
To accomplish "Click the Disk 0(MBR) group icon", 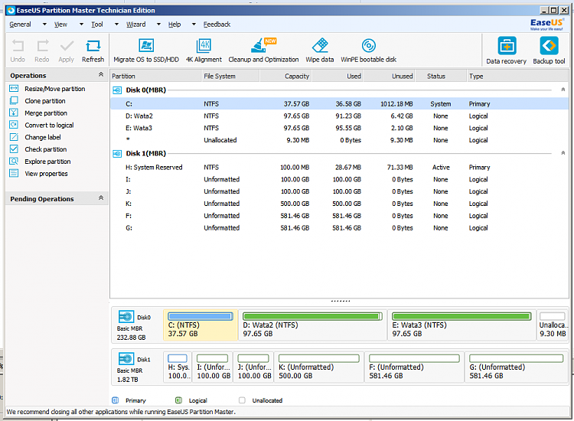I will pyautogui.click(x=117, y=90).
